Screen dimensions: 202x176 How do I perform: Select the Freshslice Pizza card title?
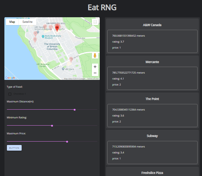pyautogui.click(x=152, y=173)
